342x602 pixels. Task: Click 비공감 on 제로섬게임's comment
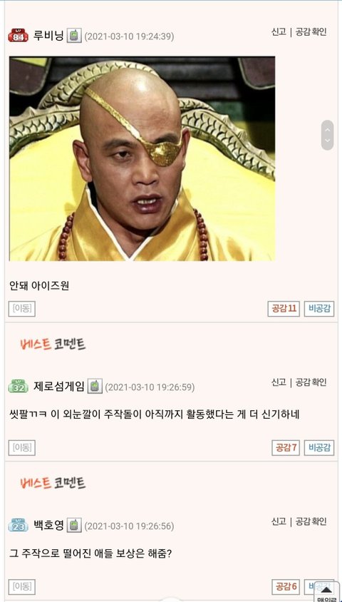(319, 448)
